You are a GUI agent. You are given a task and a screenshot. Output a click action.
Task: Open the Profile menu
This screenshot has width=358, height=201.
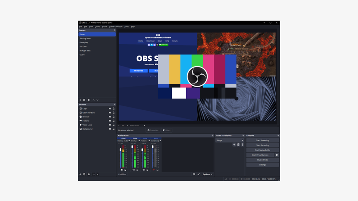pyautogui.click(x=105, y=27)
